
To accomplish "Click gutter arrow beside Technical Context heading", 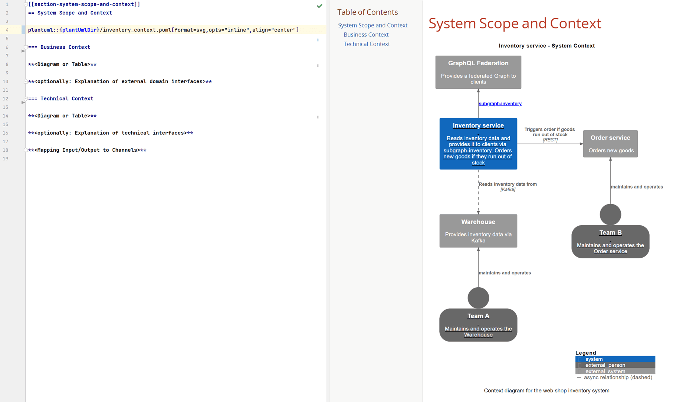I will [x=23, y=102].
